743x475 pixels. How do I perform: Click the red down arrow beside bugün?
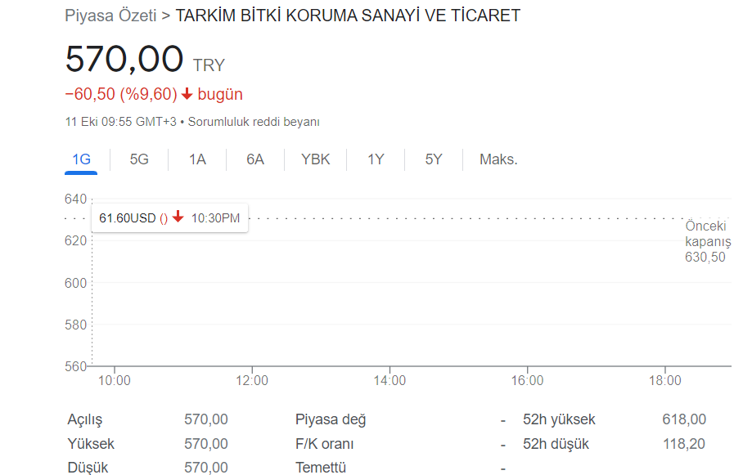pyautogui.click(x=187, y=94)
